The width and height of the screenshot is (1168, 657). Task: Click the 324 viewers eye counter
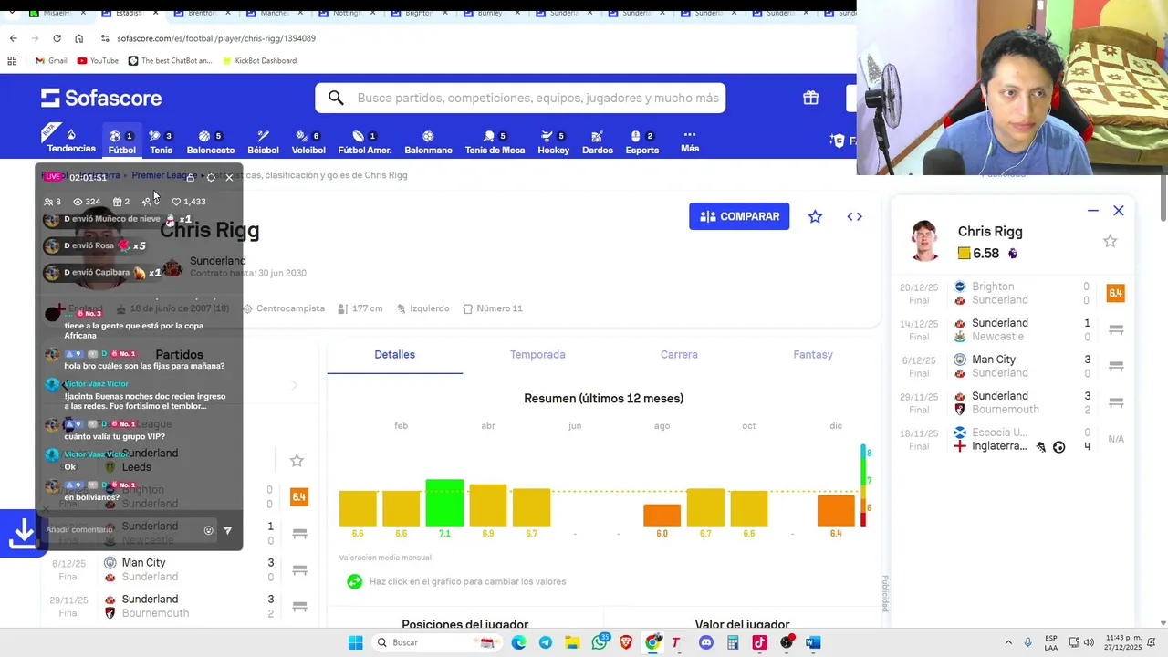pyautogui.click(x=87, y=202)
